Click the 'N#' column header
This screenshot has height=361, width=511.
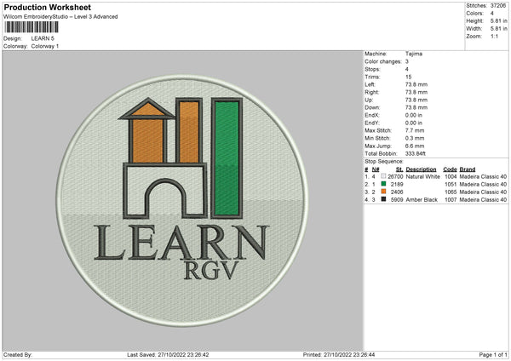(x=376, y=169)
